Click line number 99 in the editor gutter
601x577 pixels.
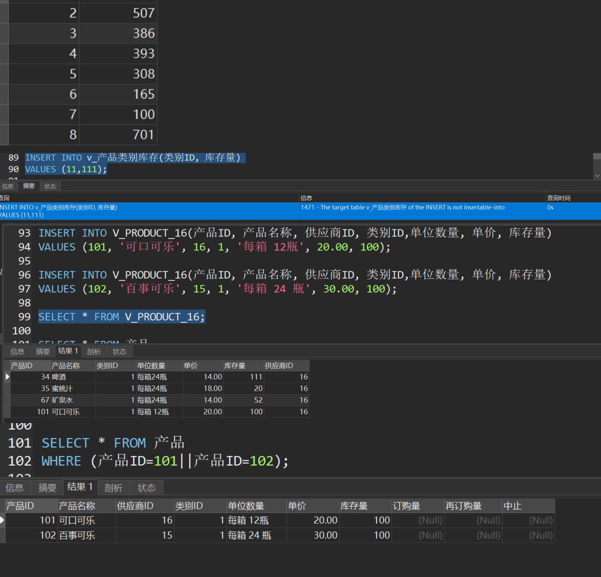click(x=24, y=317)
